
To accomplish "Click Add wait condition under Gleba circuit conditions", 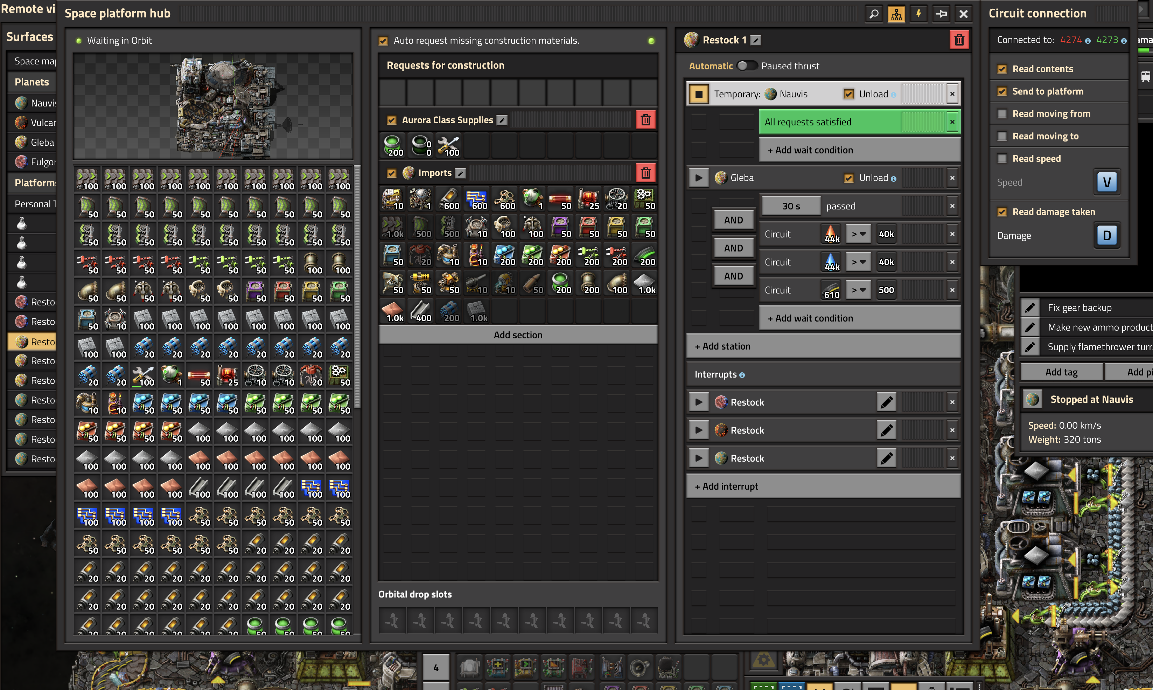I will pos(859,318).
